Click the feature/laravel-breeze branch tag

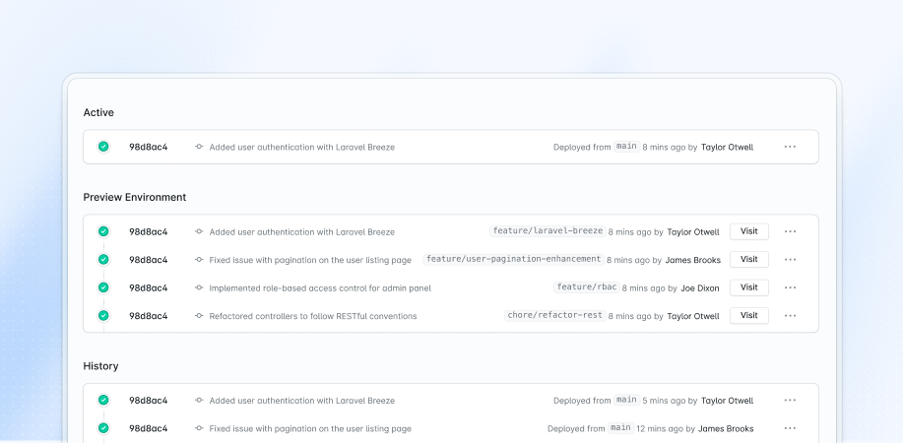548,231
